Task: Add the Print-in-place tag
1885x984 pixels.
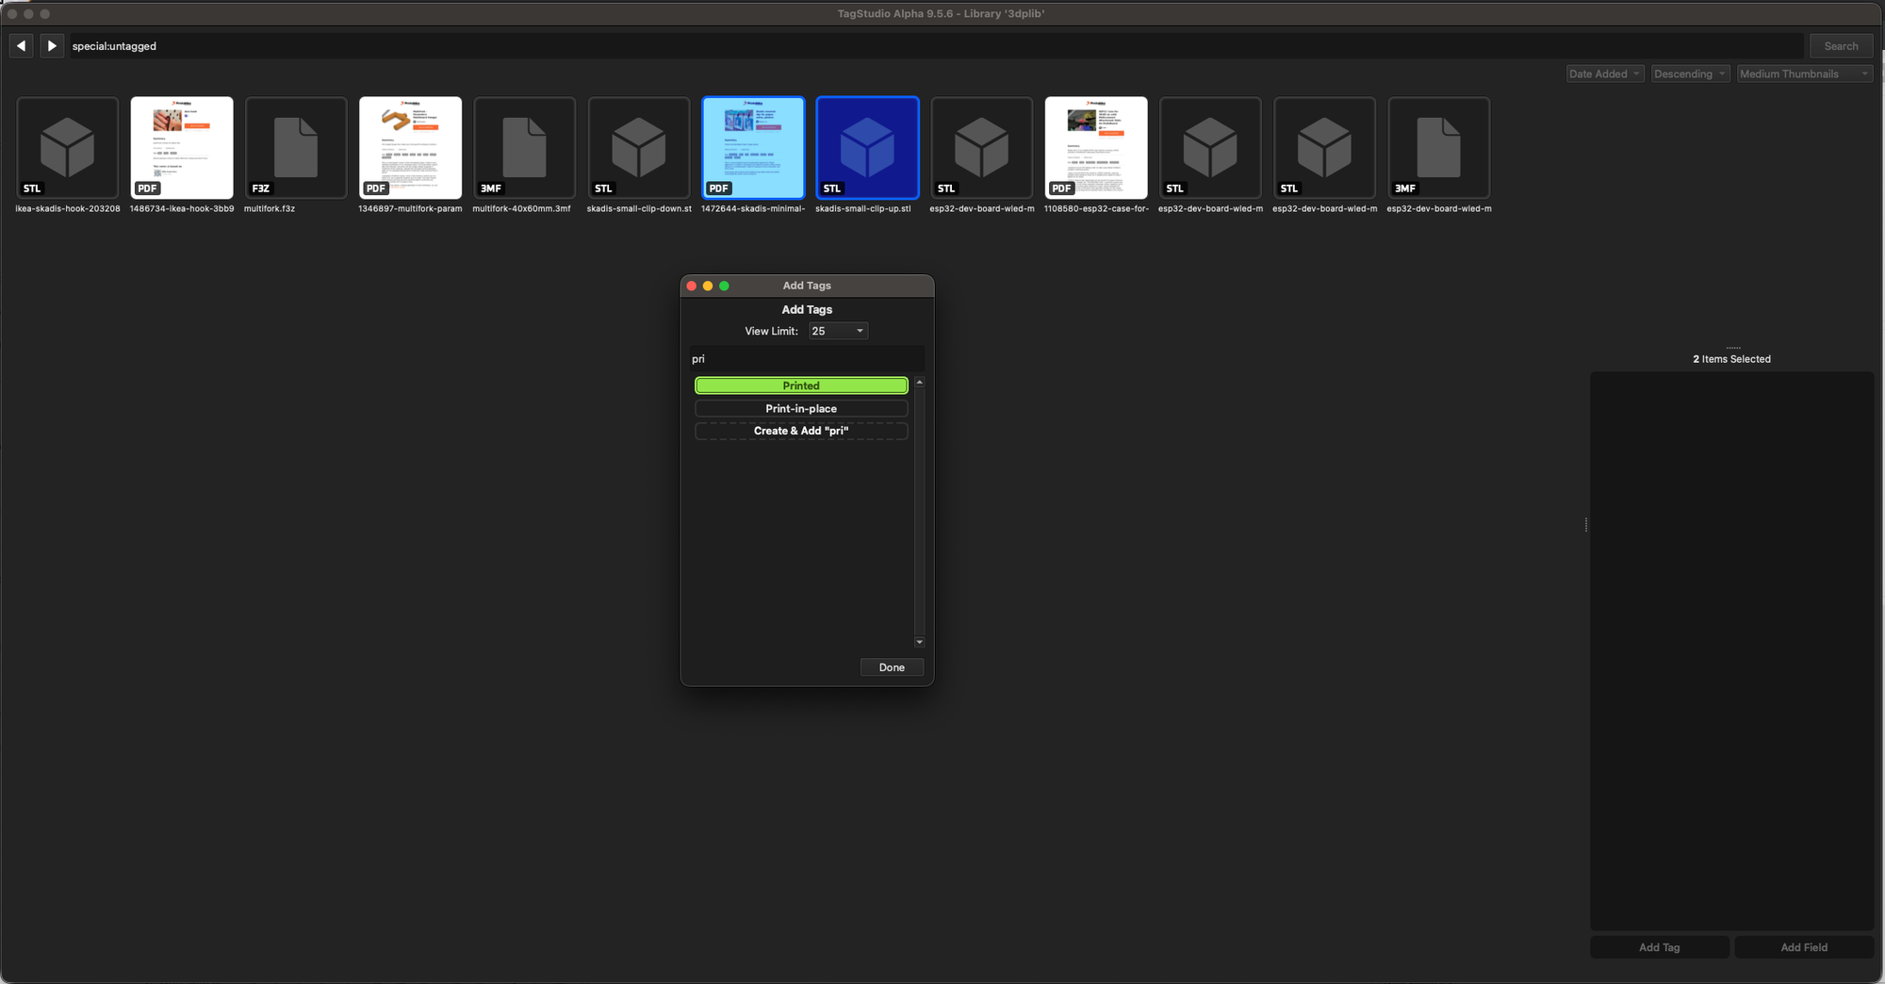Action: pos(801,408)
